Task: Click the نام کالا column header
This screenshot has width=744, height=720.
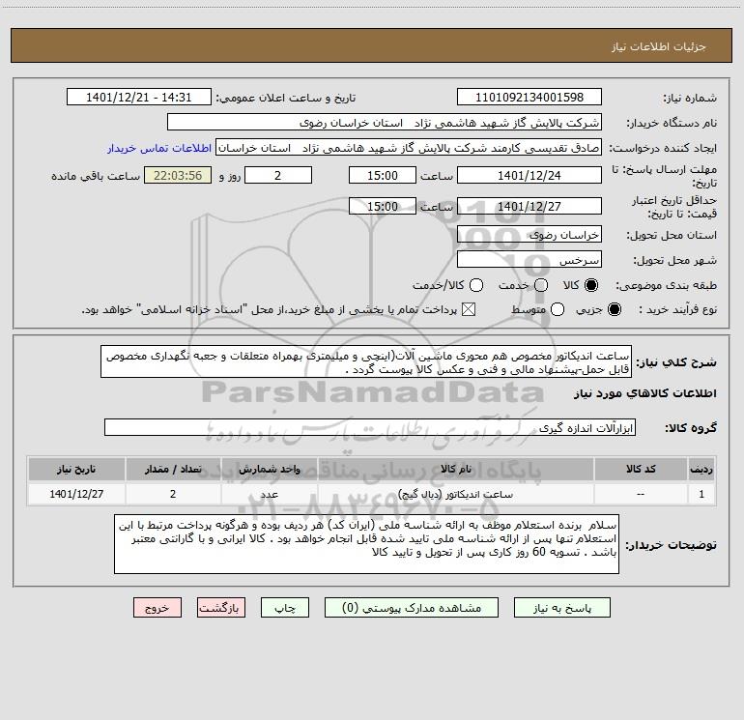Action: pos(455,469)
